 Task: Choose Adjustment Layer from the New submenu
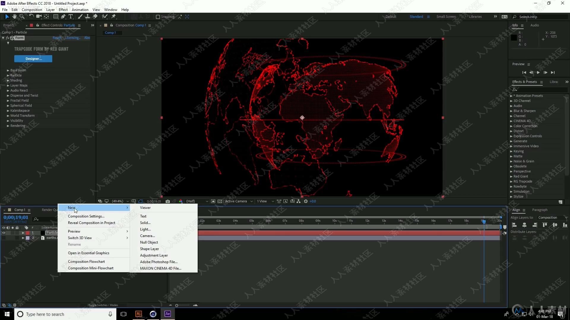click(x=154, y=255)
